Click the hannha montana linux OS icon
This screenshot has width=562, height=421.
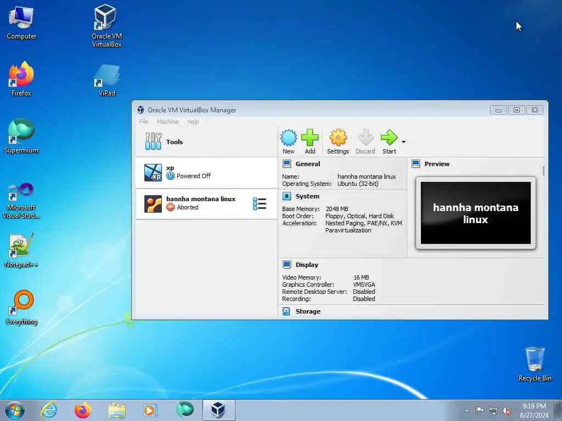click(153, 204)
